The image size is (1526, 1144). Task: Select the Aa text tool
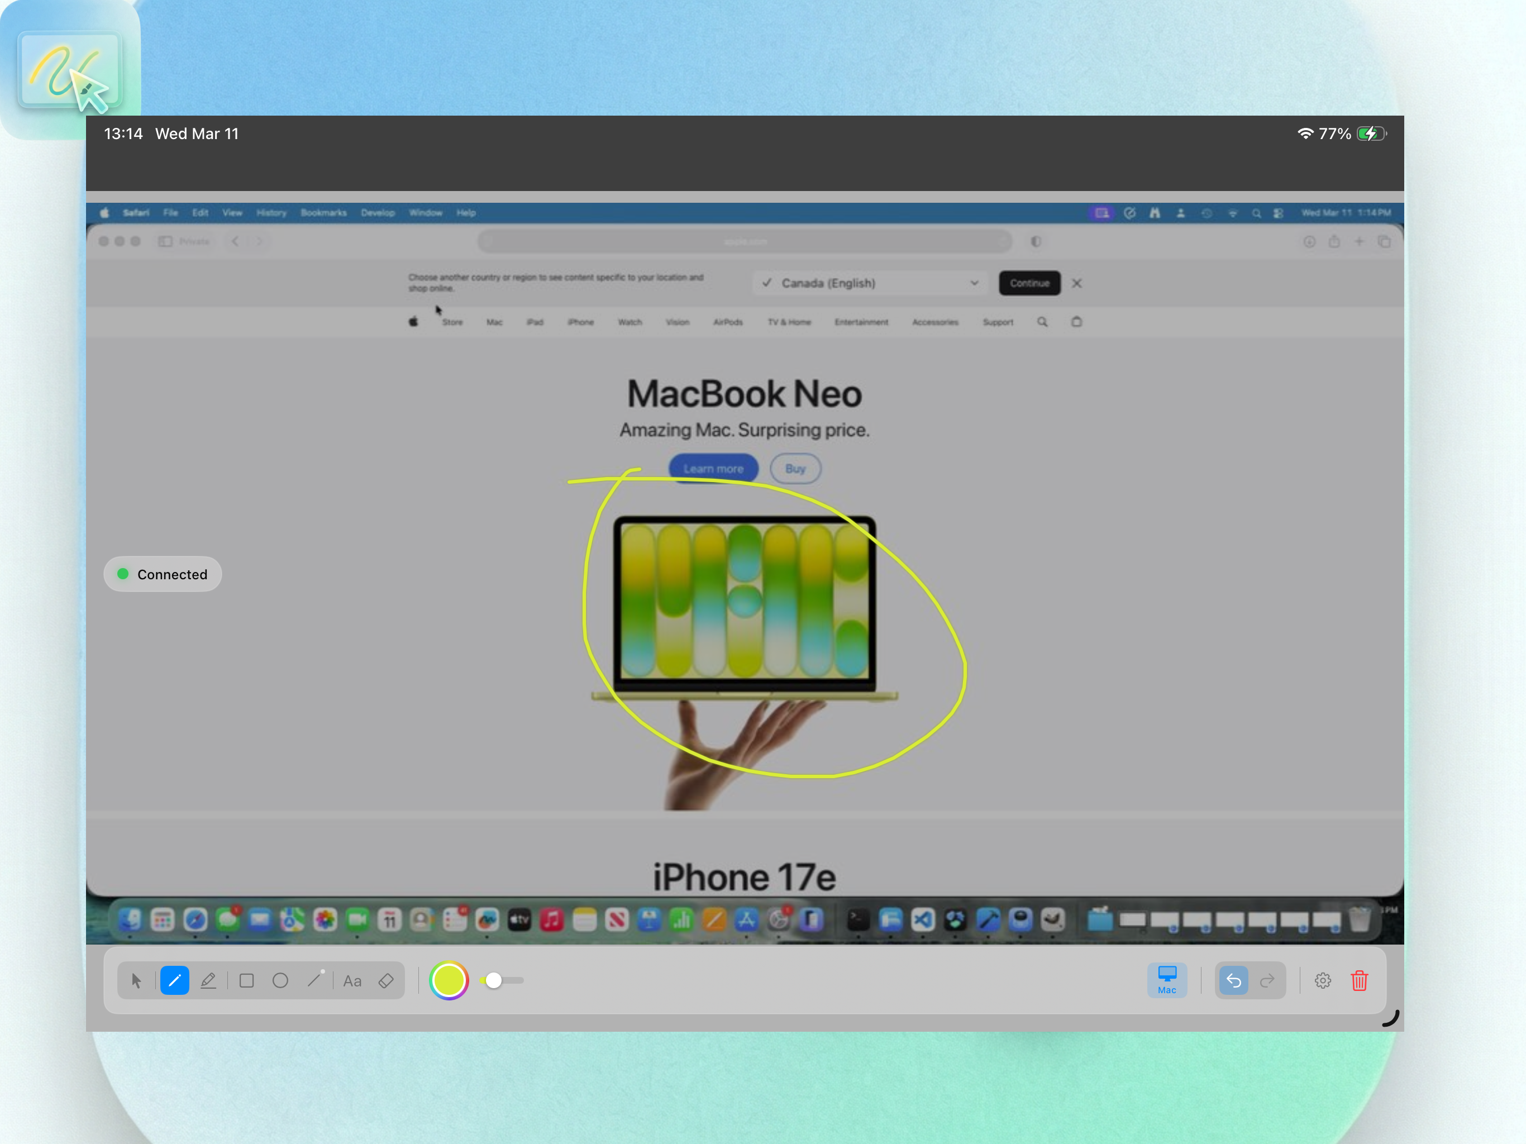[x=352, y=981]
